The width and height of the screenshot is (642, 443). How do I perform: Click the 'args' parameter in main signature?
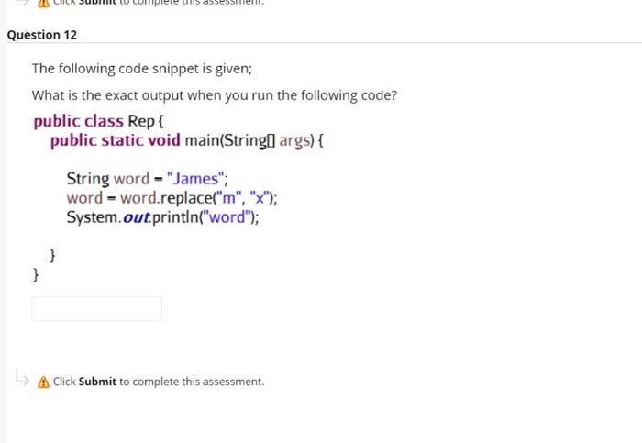point(294,141)
